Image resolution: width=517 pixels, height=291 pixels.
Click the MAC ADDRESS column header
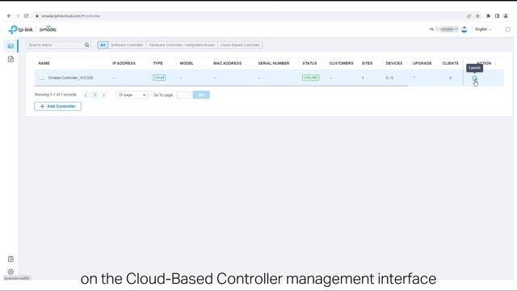227,63
